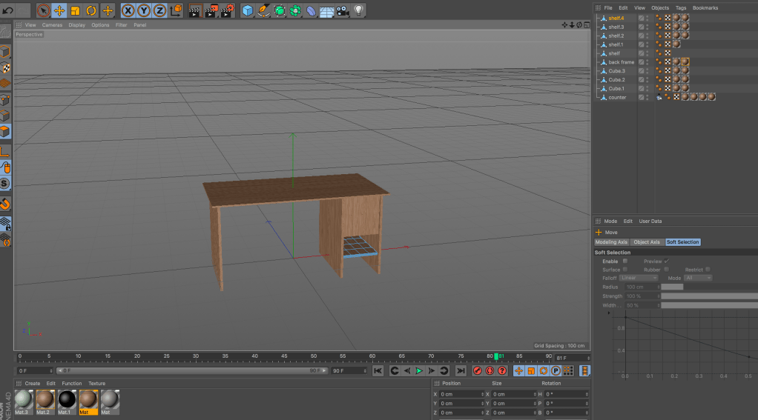Click the record active objects button
The image size is (758, 420).
click(478, 370)
